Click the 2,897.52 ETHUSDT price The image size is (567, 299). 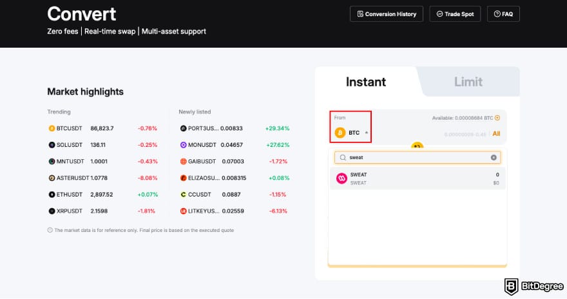[102, 195]
